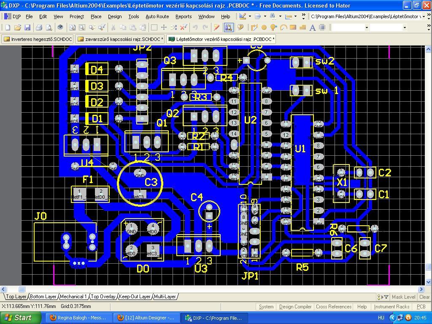
Task: Toggle the Browse Library highlighted icon
Action: [228, 27]
